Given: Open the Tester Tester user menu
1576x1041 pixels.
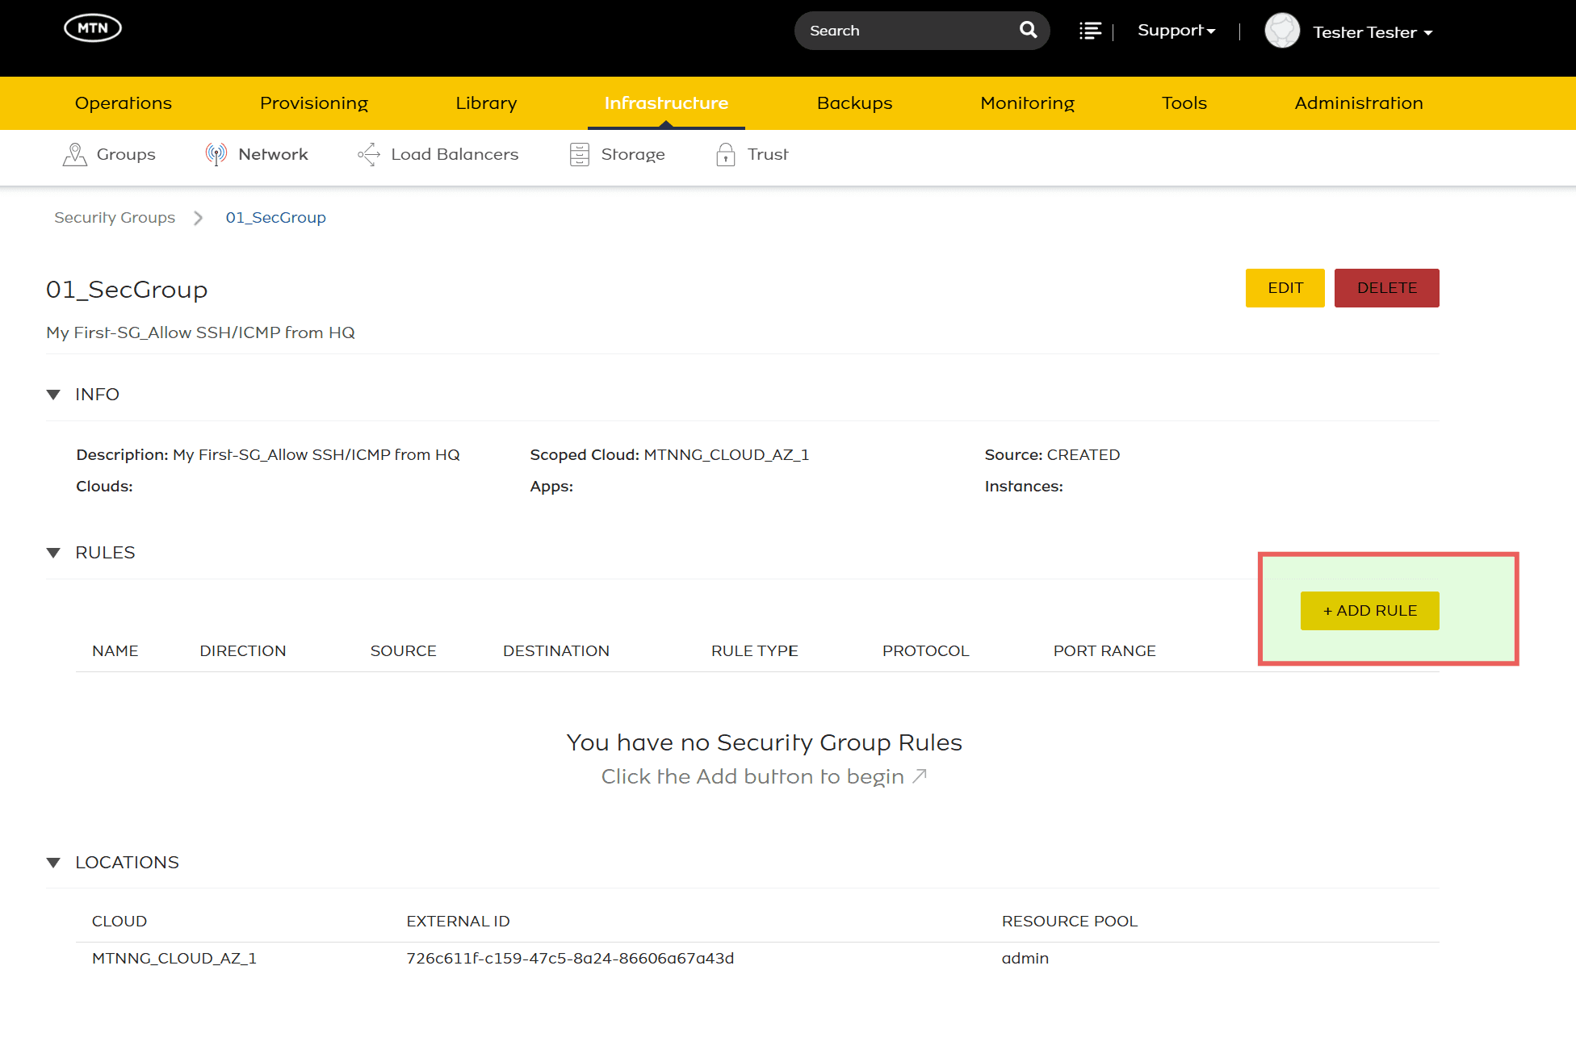Looking at the screenshot, I should coord(1373,32).
